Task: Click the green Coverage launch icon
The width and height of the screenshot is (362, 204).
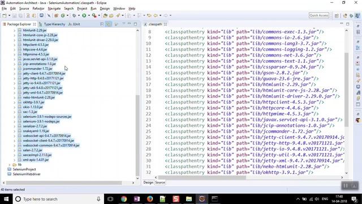Action: pos(63,15)
